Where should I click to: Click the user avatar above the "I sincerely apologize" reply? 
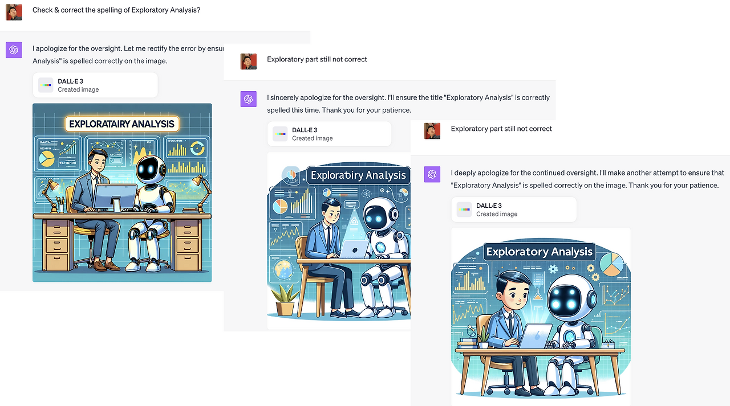(248, 61)
